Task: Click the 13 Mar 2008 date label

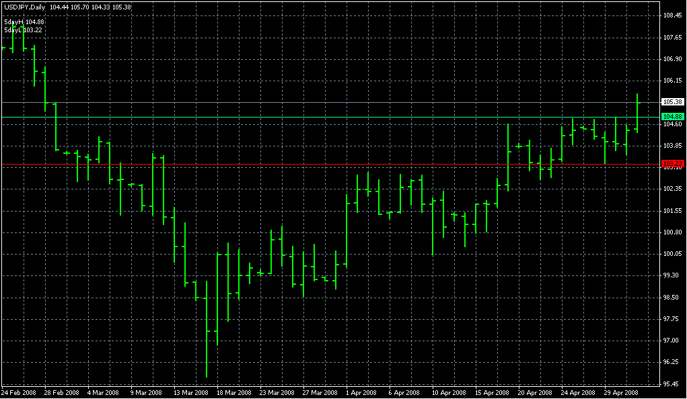Action: click(191, 392)
